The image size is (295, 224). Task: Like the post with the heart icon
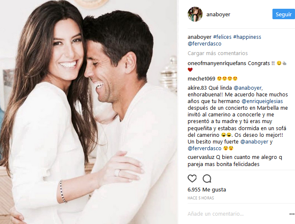pyautogui.click(x=192, y=179)
